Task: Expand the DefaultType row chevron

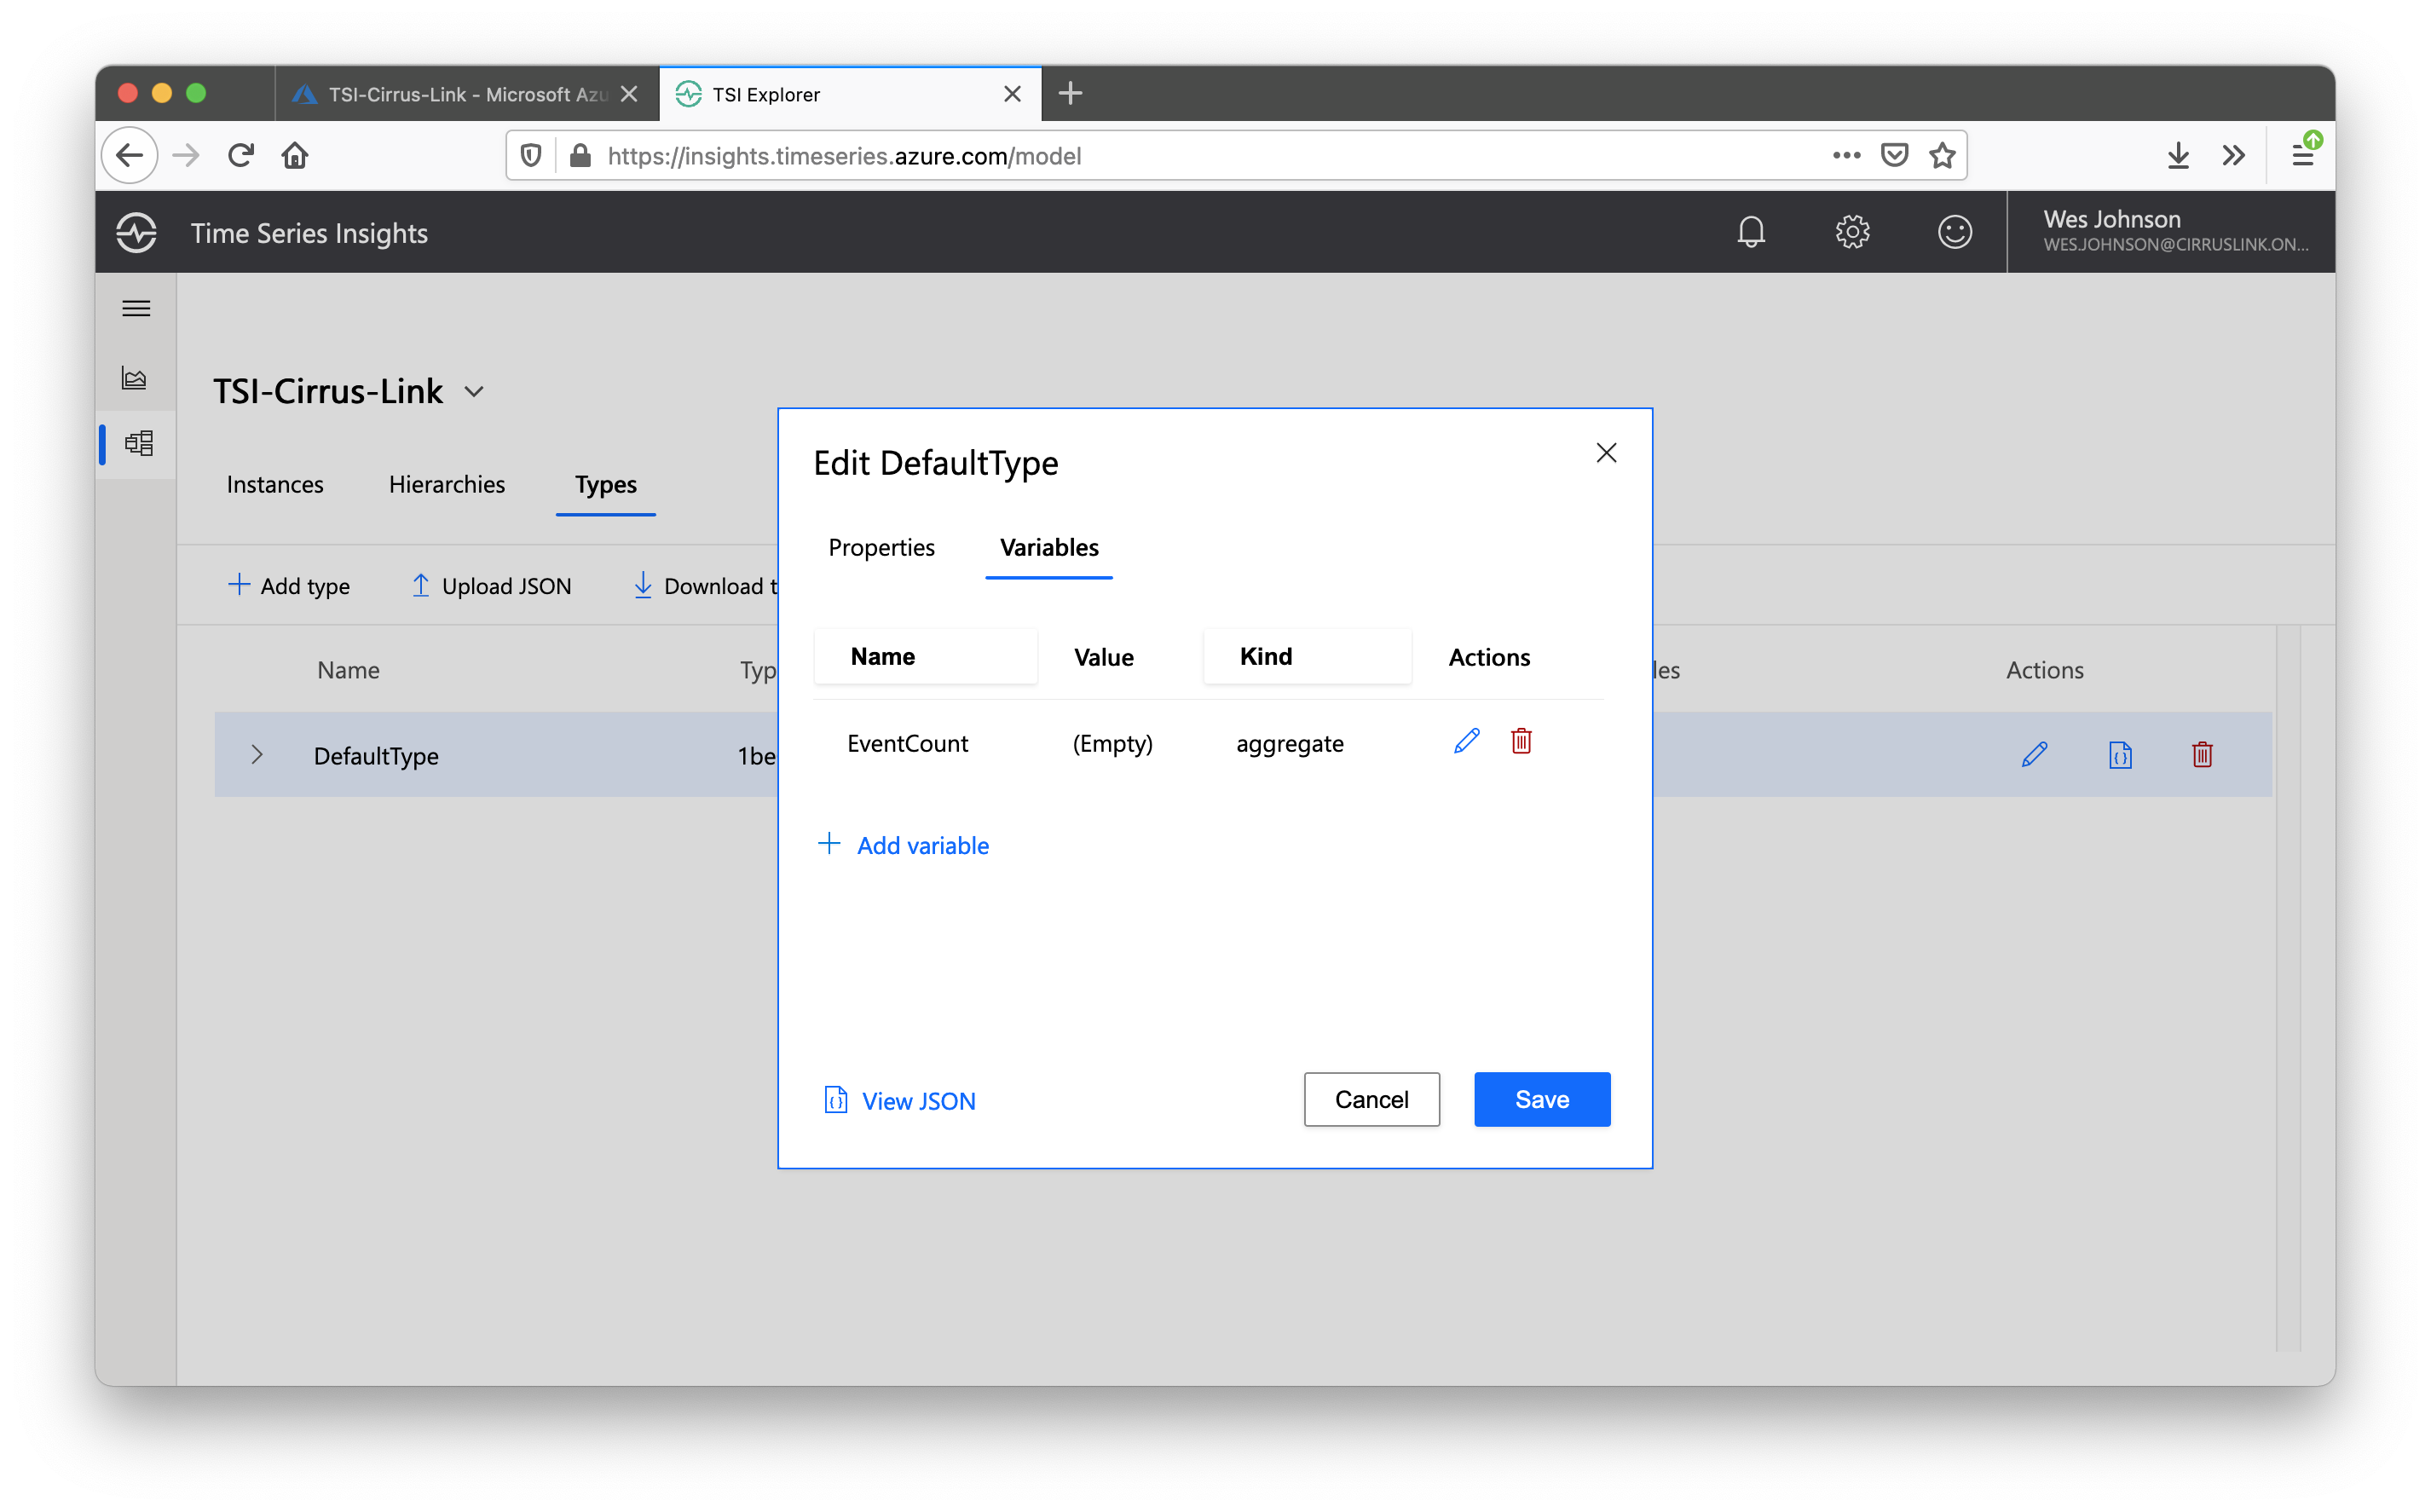Action: [257, 755]
